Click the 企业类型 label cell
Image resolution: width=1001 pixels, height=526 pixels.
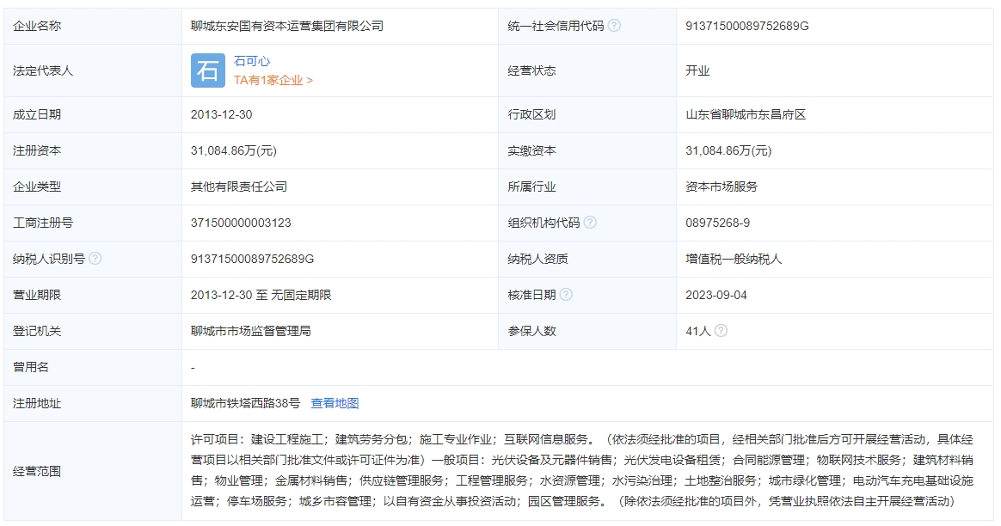point(93,187)
